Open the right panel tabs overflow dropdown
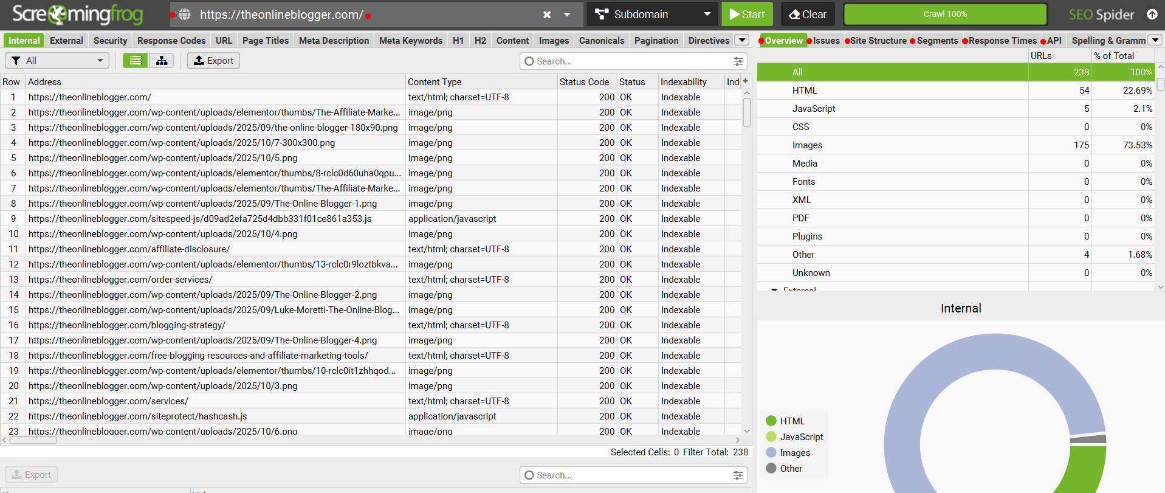Screen dimensions: 1165x493 [x=1155, y=40]
